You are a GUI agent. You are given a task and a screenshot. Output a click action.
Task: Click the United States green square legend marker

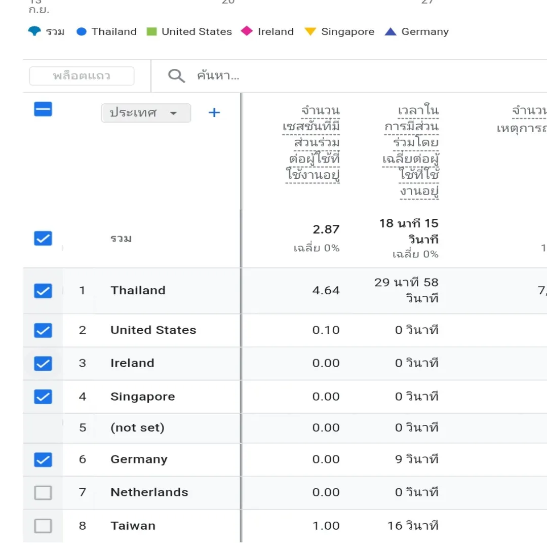click(152, 32)
